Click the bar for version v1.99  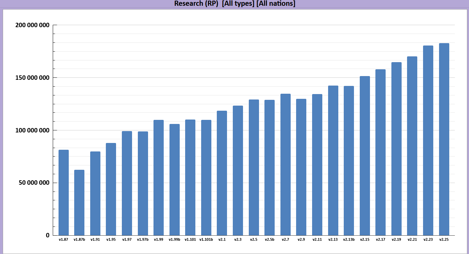click(159, 178)
